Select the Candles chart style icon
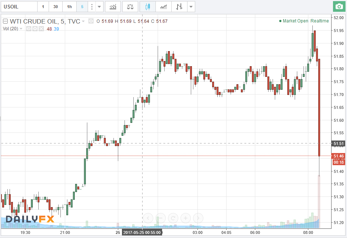 pyautogui.click(x=148, y=7)
